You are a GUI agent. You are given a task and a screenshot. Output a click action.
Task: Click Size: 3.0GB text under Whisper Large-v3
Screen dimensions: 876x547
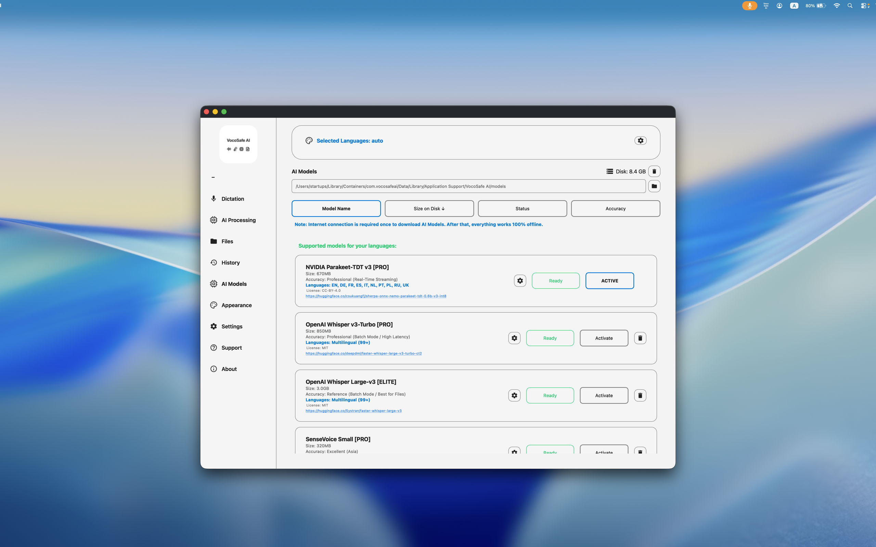pyautogui.click(x=317, y=388)
